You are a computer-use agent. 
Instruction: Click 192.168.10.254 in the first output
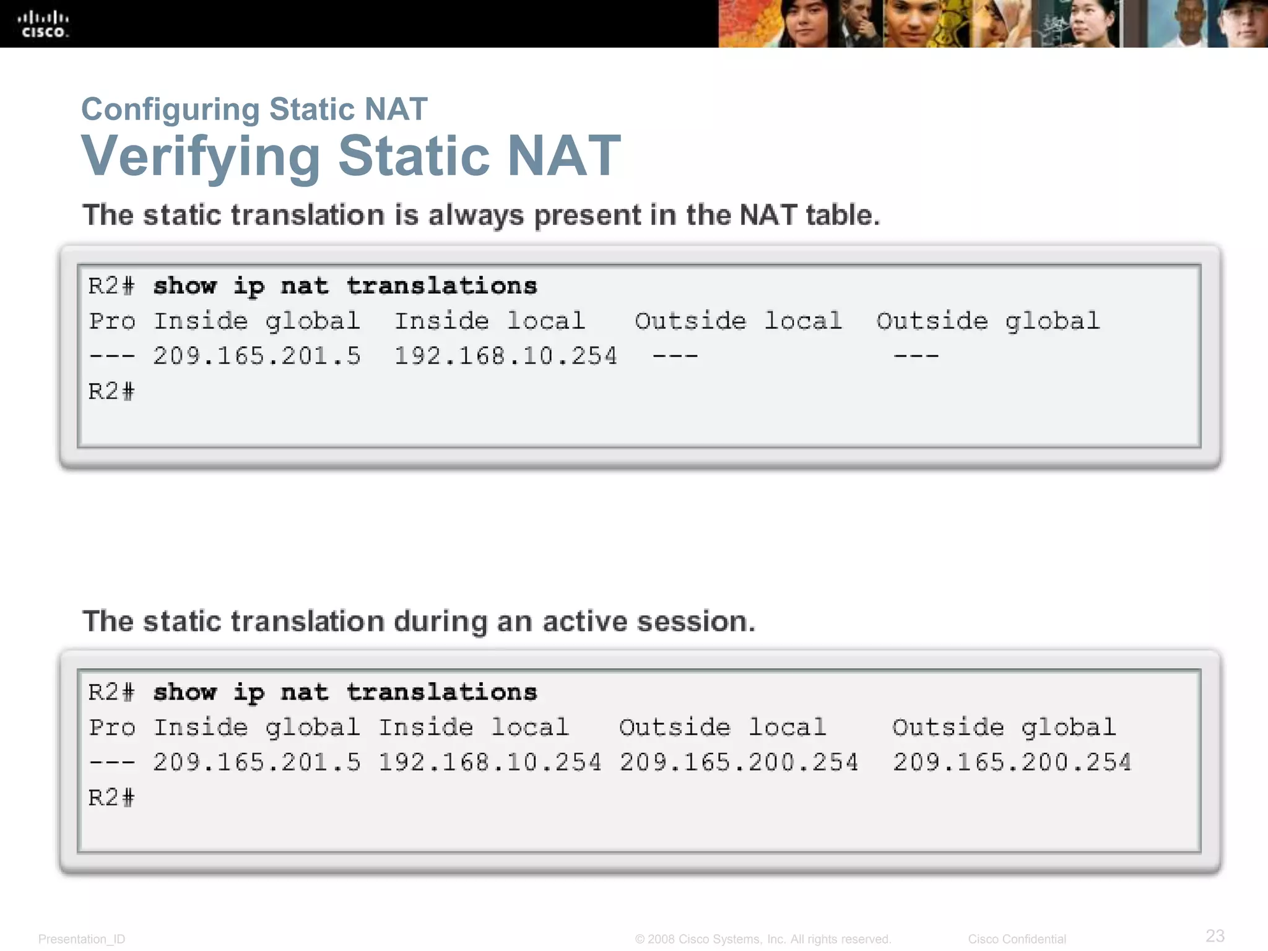506,356
